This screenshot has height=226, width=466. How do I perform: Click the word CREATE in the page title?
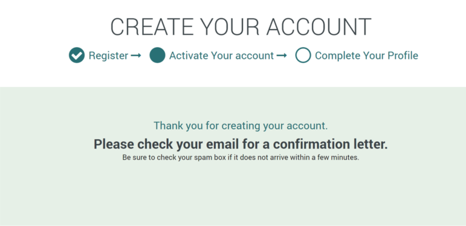pyautogui.click(x=152, y=27)
